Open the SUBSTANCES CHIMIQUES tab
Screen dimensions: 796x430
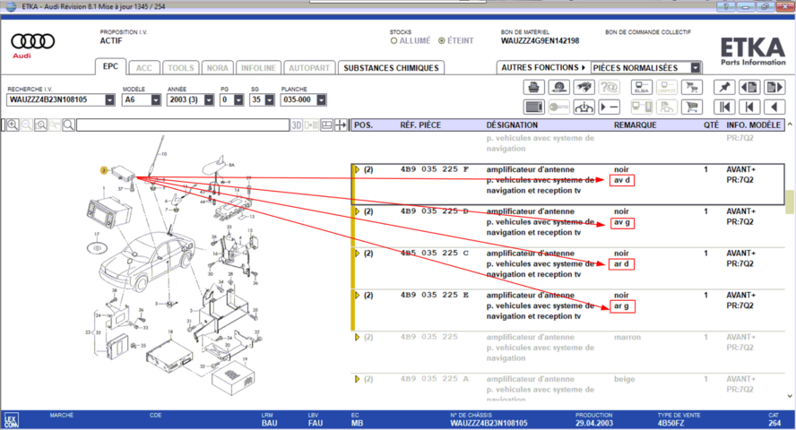391,68
